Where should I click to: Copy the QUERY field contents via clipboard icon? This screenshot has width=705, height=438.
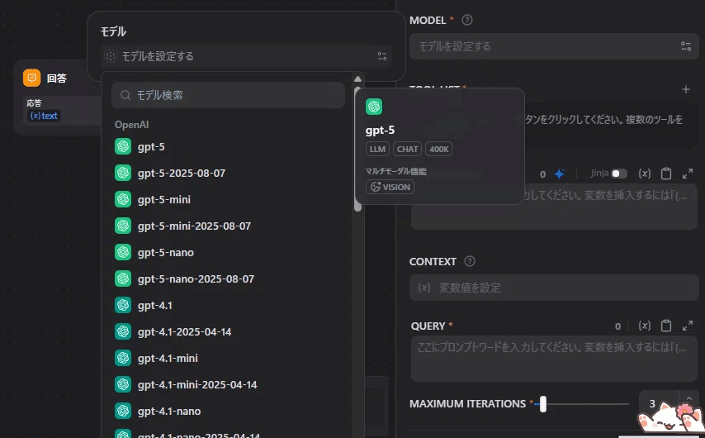pos(666,326)
